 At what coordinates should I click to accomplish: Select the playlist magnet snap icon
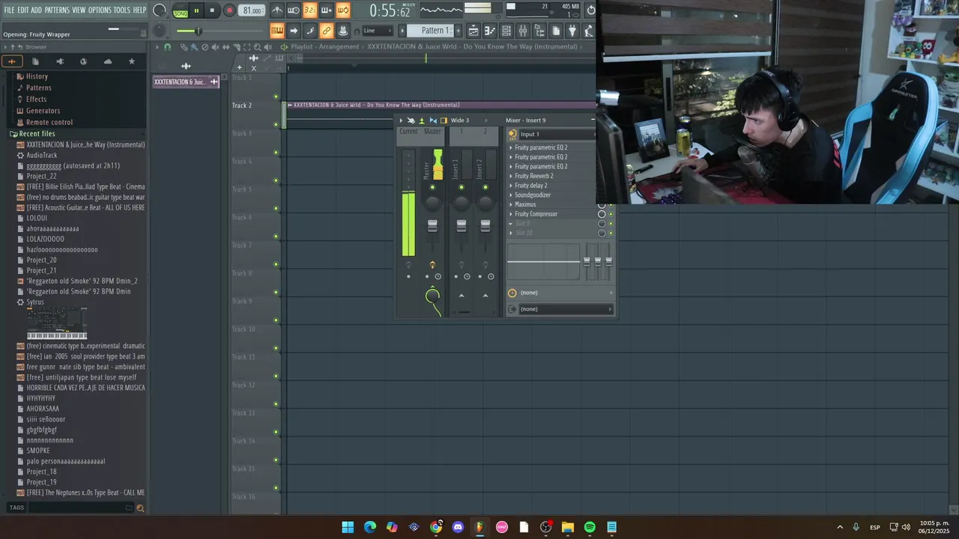pos(167,47)
